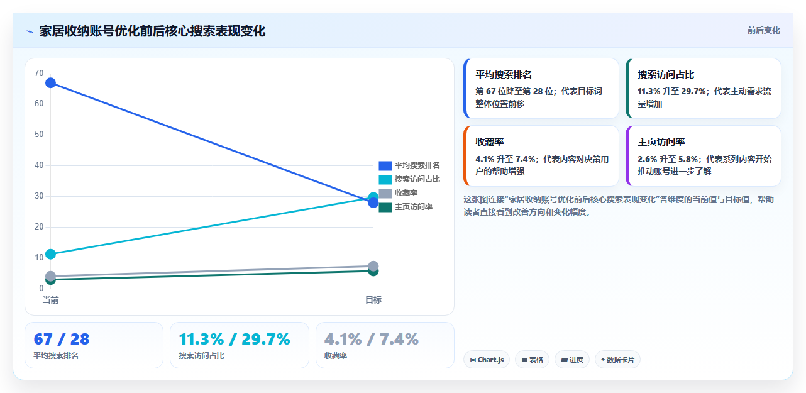The height and width of the screenshot is (393, 806).
Task: Click the blue 平均搜索排名 legend color box
Action: (385, 165)
